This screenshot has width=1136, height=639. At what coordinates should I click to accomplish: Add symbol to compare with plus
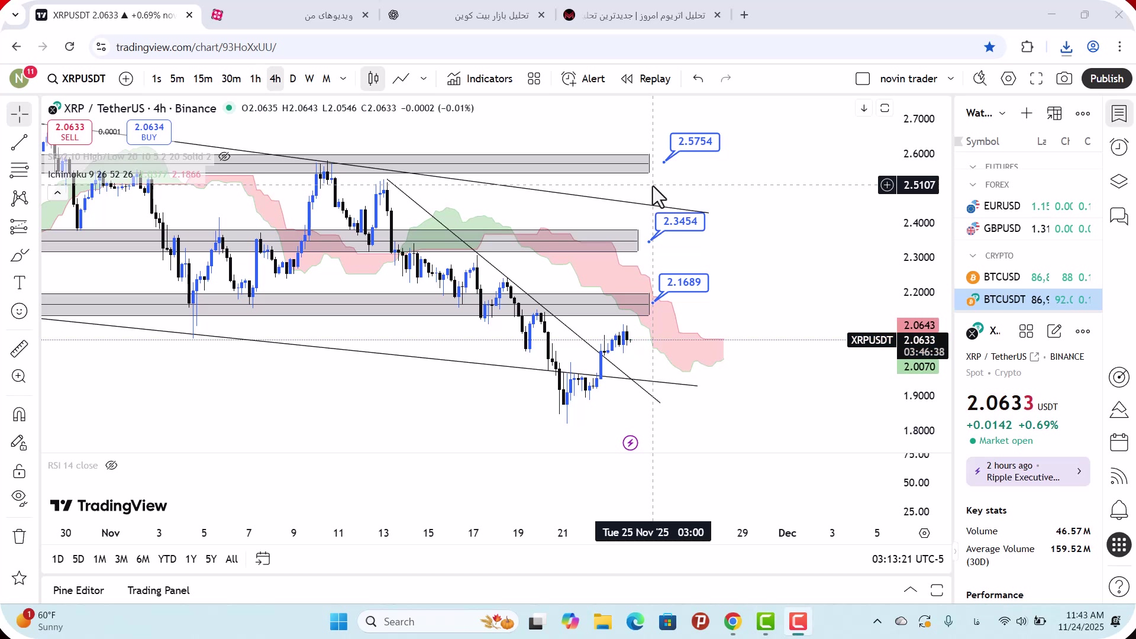pyautogui.click(x=126, y=79)
